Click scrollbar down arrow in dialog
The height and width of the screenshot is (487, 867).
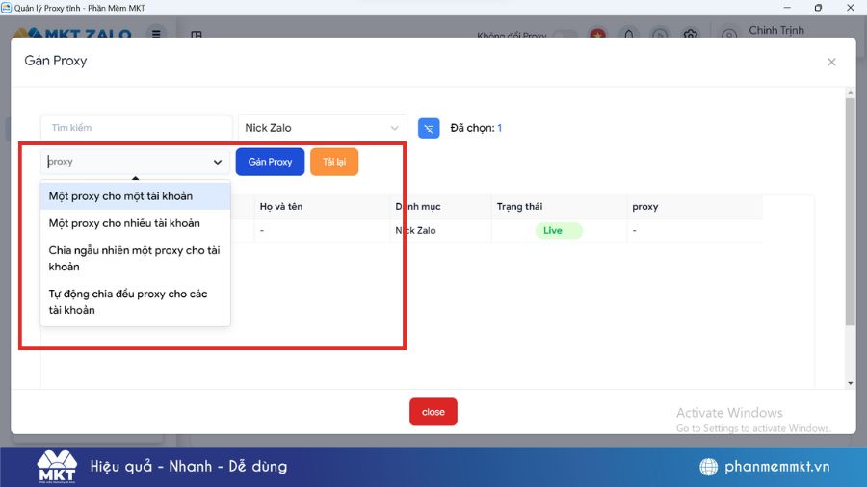851,383
